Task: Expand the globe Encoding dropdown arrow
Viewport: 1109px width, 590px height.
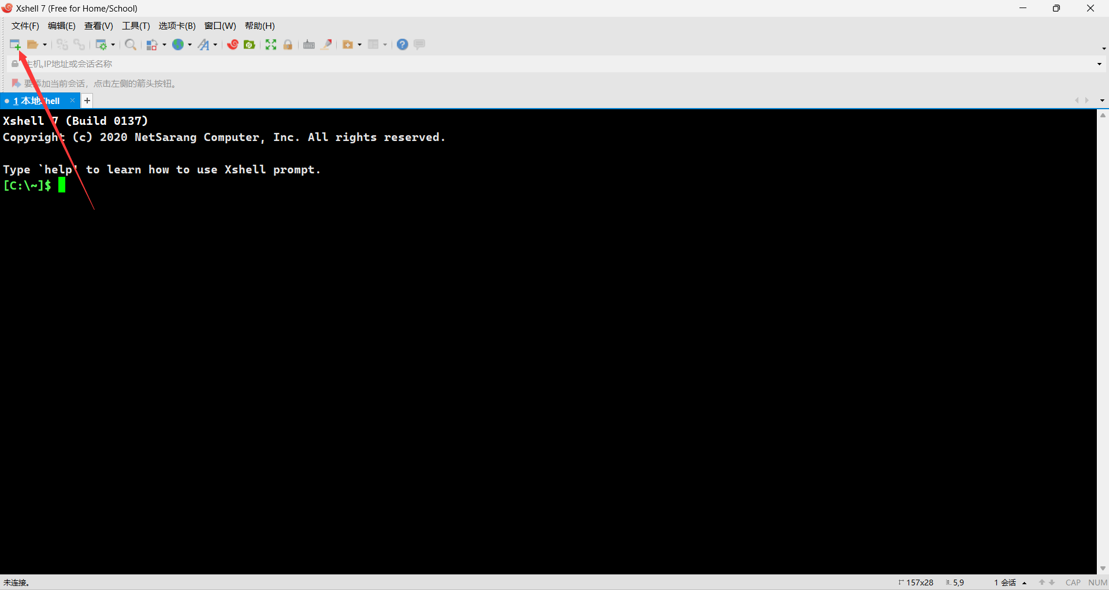Action: pyautogui.click(x=189, y=44)
